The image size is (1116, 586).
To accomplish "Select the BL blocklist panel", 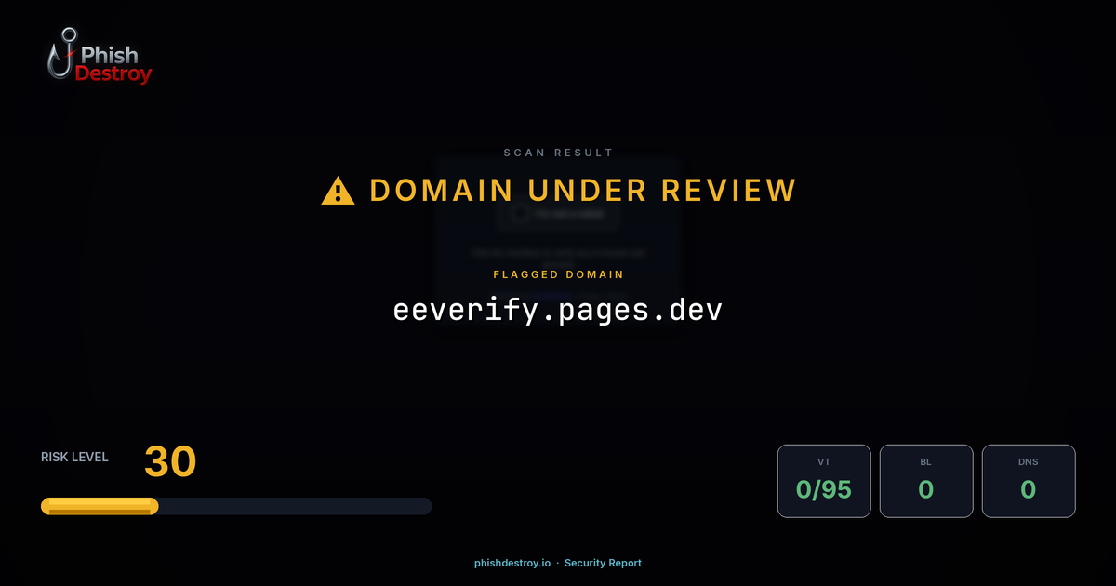I will (x=926, y=480).
